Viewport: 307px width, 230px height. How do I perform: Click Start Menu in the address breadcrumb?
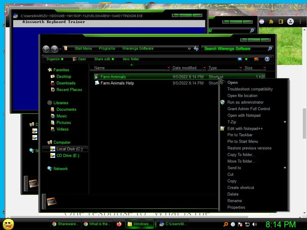83,49
